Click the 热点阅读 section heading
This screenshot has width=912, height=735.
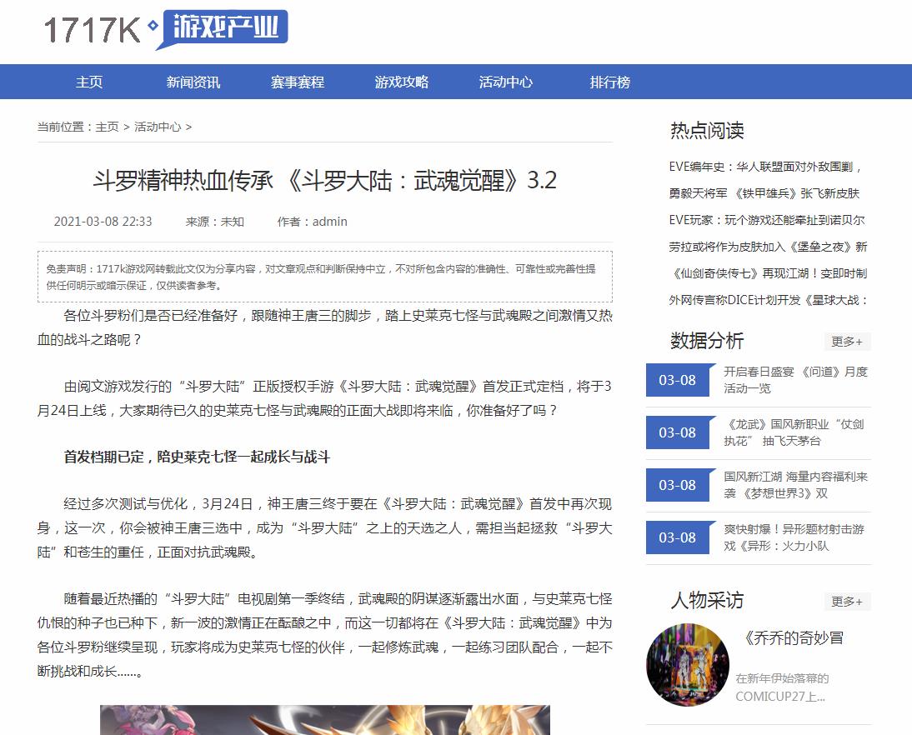[x=707, y=131]
